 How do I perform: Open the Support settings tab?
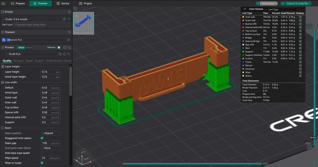click(x=39, y=61)
